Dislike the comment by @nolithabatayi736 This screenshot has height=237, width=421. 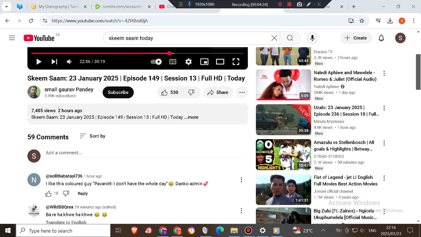click(x=66, y=194)
